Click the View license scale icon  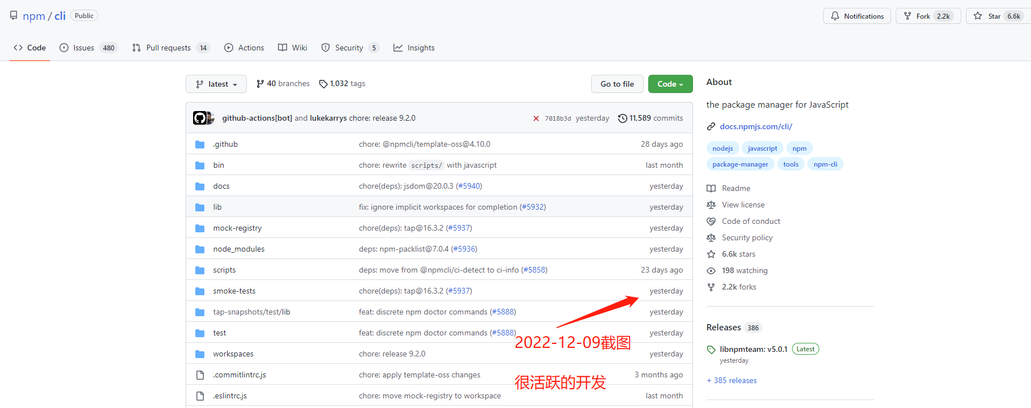click(711, 205)
